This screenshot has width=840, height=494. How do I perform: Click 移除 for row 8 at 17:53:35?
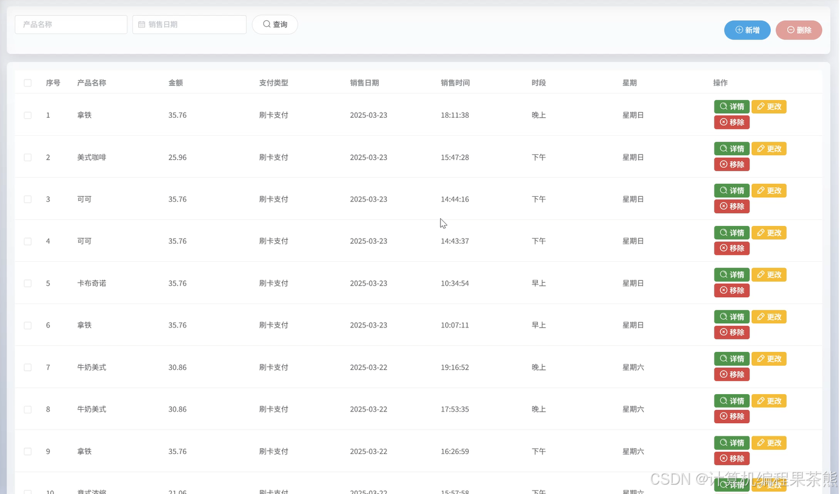(x=731, y=417)
